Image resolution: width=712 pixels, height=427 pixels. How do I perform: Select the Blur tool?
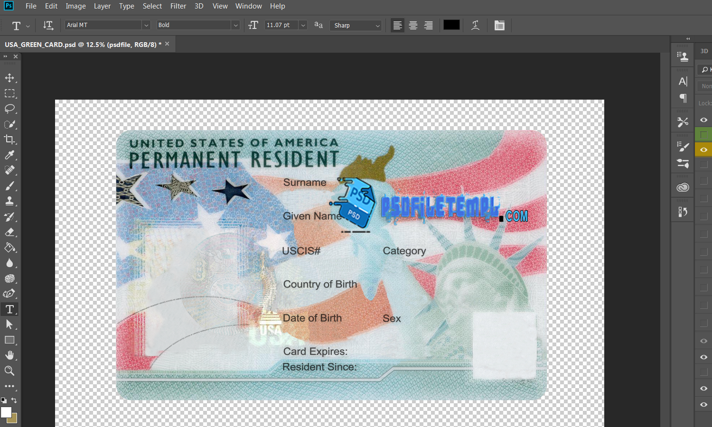pos(9,263)
